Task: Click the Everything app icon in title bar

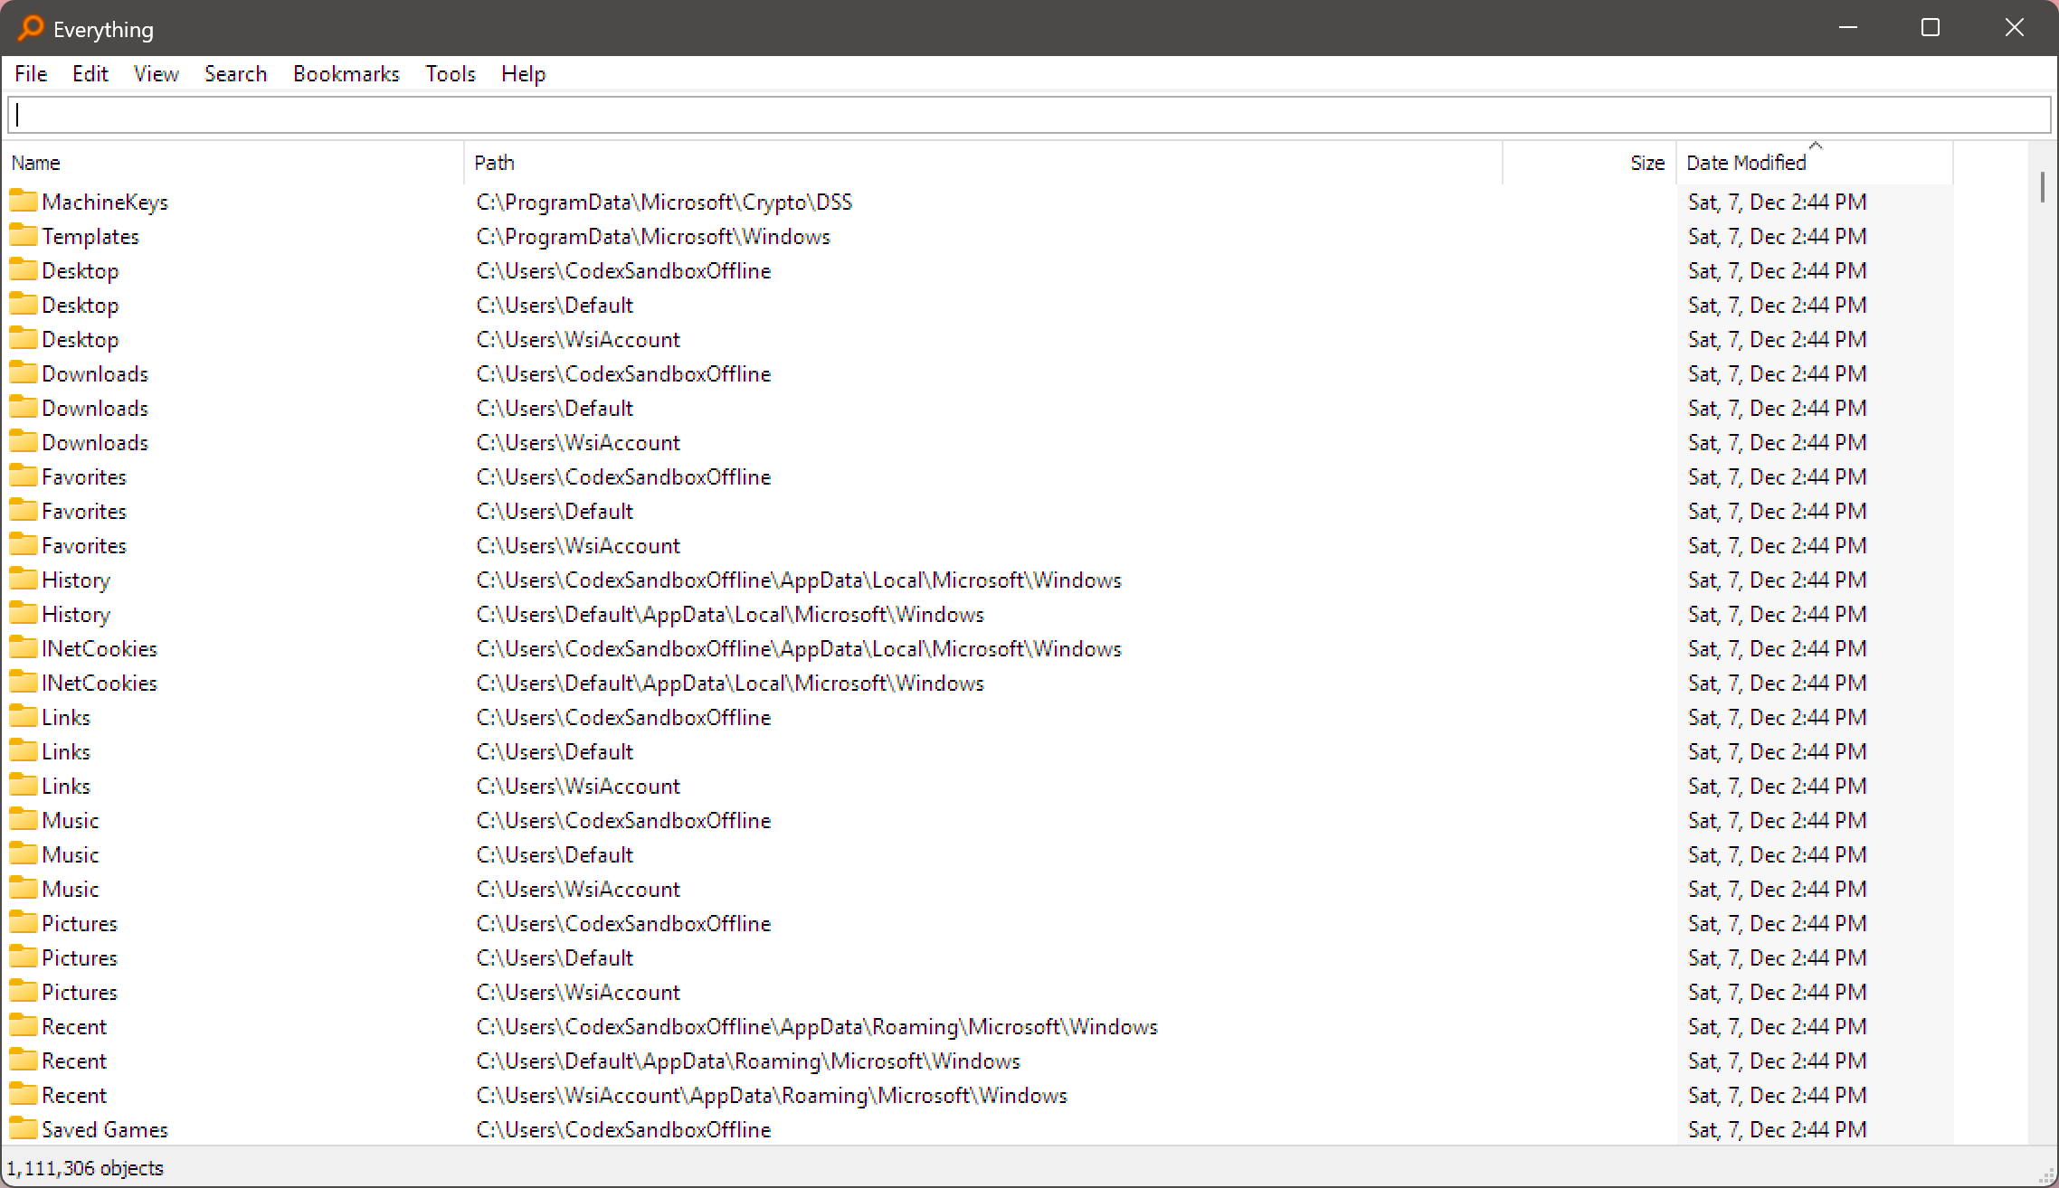Action: pos(31,29)
